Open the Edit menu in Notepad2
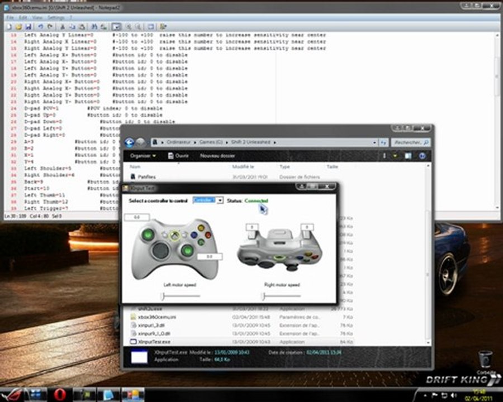 click(x=23, y=17)
